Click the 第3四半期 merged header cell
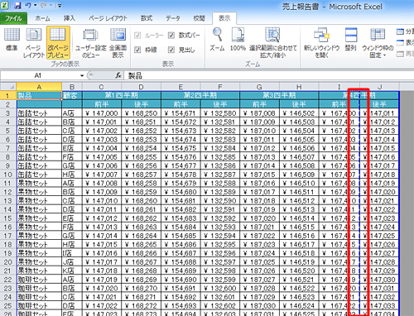Image resolution: width=414 pixels, height=316 pixels. [x=279, y=95]
